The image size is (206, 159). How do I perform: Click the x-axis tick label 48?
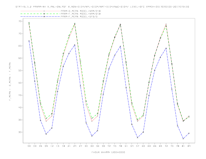120,146
